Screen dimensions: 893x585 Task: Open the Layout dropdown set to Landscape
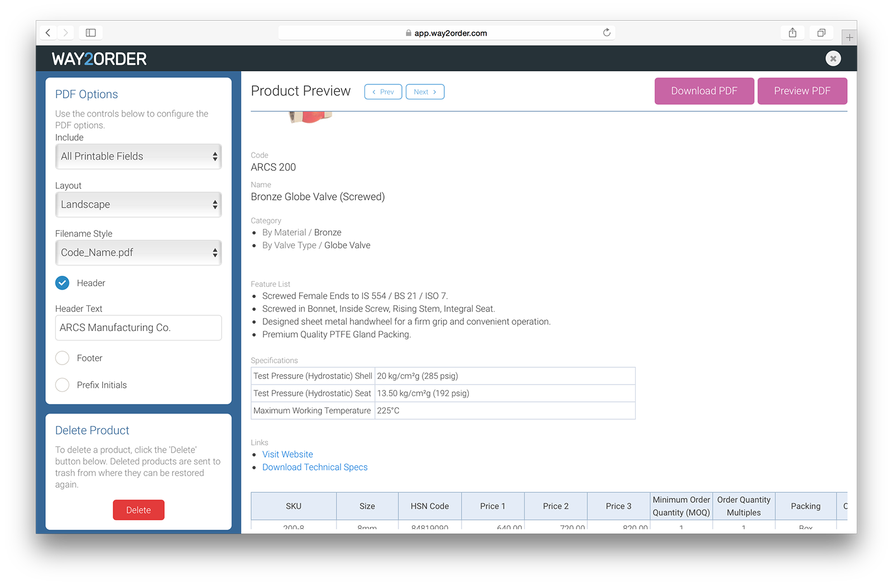[x=138, y=204]
